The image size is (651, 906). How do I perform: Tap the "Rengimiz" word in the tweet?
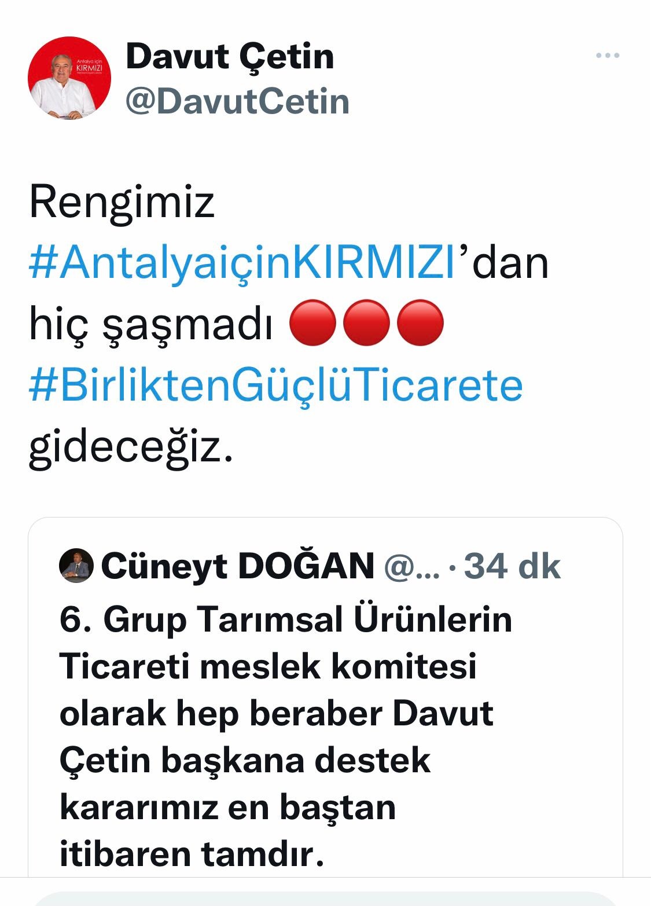click(122, 203)
